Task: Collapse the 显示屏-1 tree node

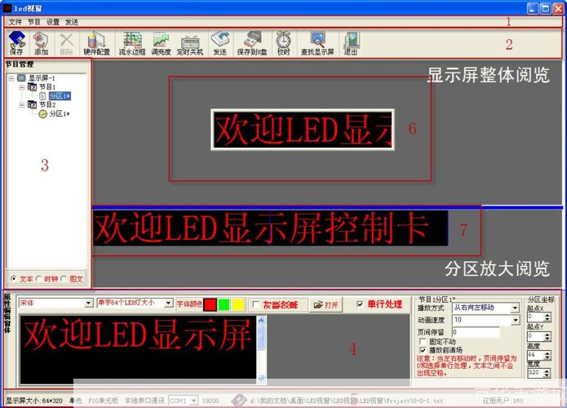Action: coord(11,78)
